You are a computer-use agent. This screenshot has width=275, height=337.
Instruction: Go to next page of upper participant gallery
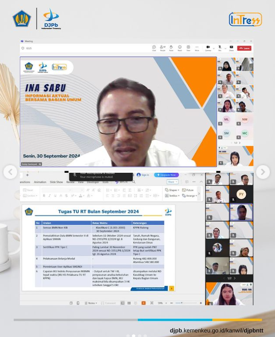tap(240, 143)
